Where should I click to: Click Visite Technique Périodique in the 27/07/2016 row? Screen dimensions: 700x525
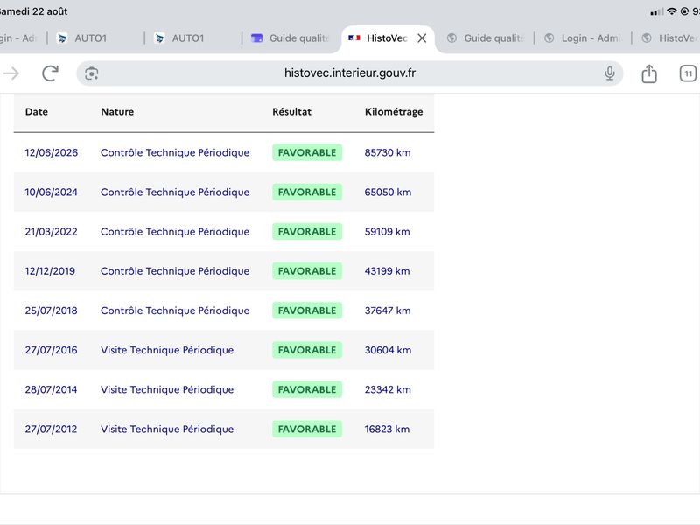point(167,350)
